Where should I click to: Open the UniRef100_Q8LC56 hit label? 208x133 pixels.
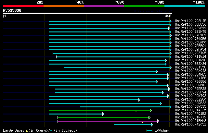(190, 24)
